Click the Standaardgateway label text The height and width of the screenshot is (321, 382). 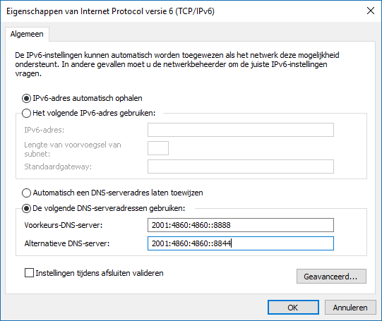(x=58, y=166)
